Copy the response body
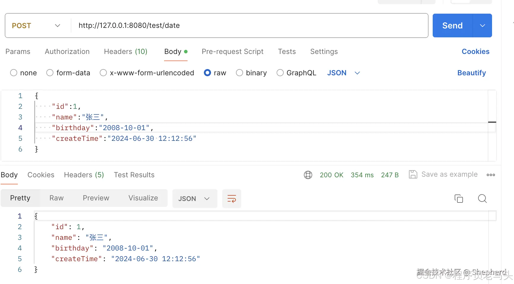This screenshot has width=514, height=284. pyautogui.click(x=459, y=198)
